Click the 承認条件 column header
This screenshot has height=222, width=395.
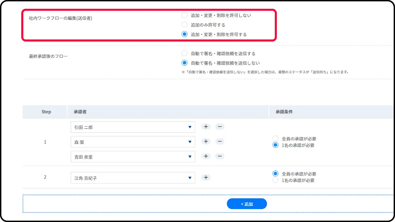(x=284, y=112)
